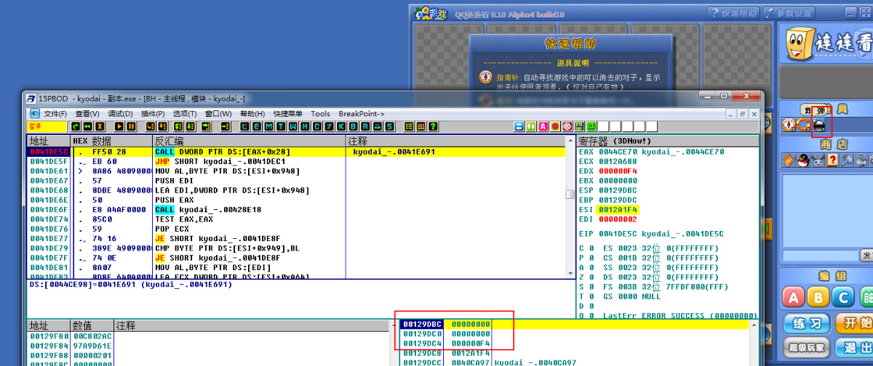Open the 查看(V) menu
The image size is (873, 366).
click(x=87, y=114)
